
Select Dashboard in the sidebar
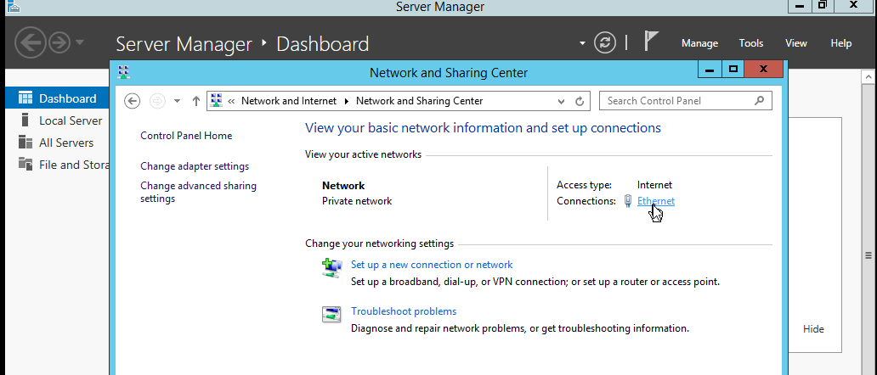pyautogui.click(x=57, y=98)
